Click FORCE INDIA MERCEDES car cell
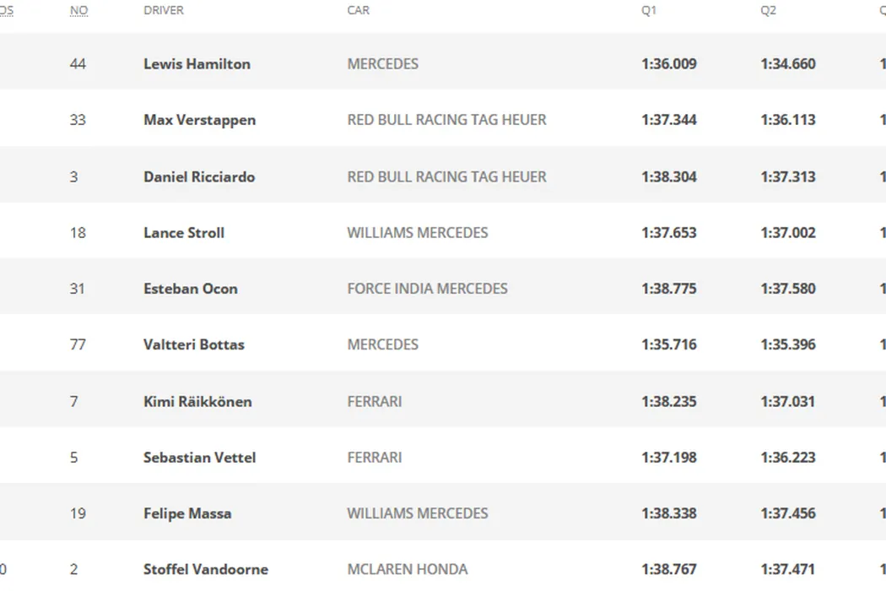This screenshot has width=886, height=591. coord(427,289)
